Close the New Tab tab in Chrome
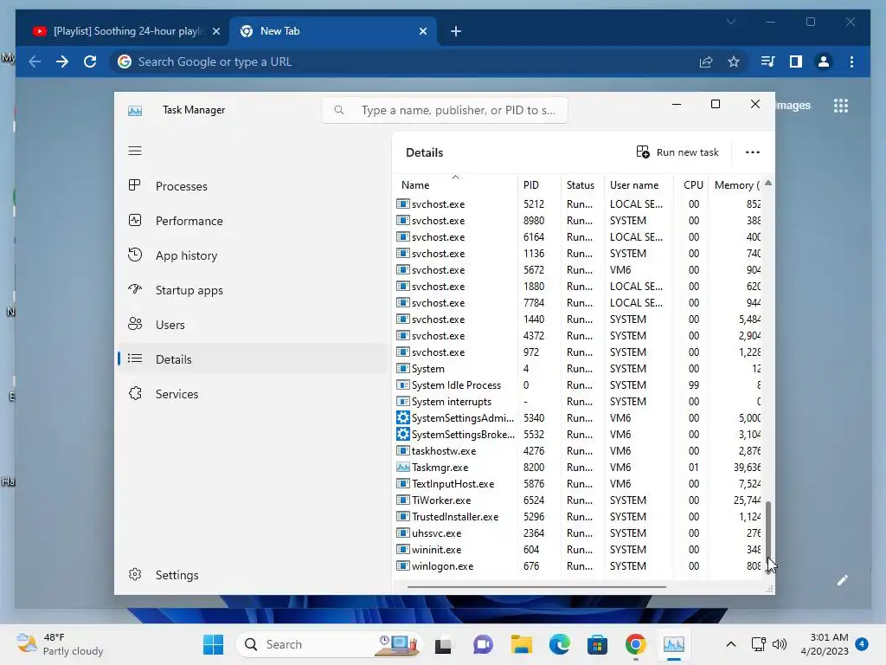886x665 pixels. click(x=422, y=32)
